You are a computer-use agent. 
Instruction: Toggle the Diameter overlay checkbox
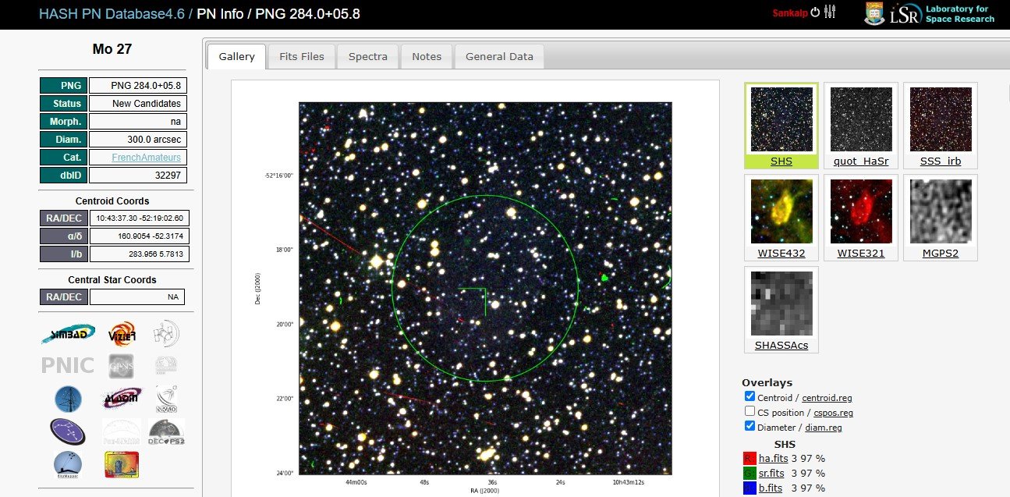pos(750,427)
